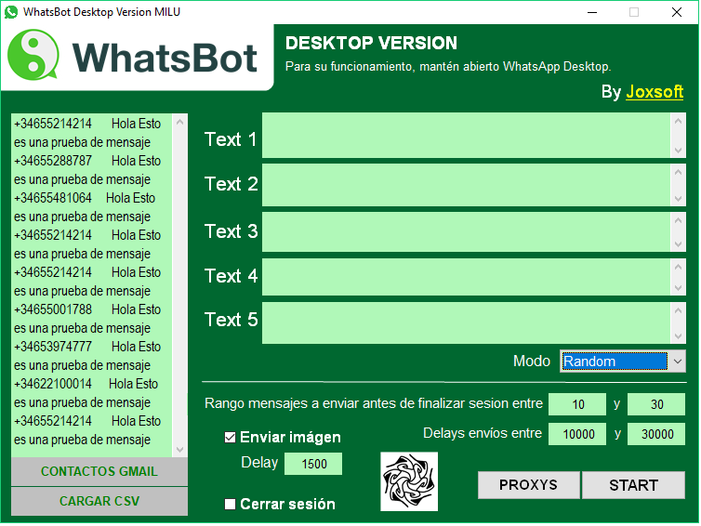Focus the Text 4 message field
This screenshot has height=526, width=701.
click(466, 277)
